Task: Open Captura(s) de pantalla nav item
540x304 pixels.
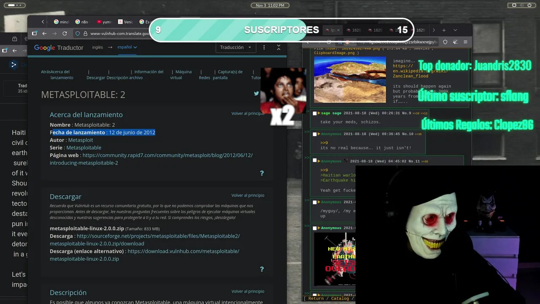Action: coord(227,75)
